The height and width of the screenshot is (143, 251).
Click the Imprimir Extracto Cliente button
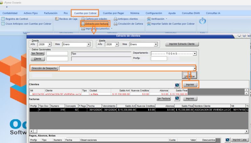pyautogui.click(x=182, y=44)
